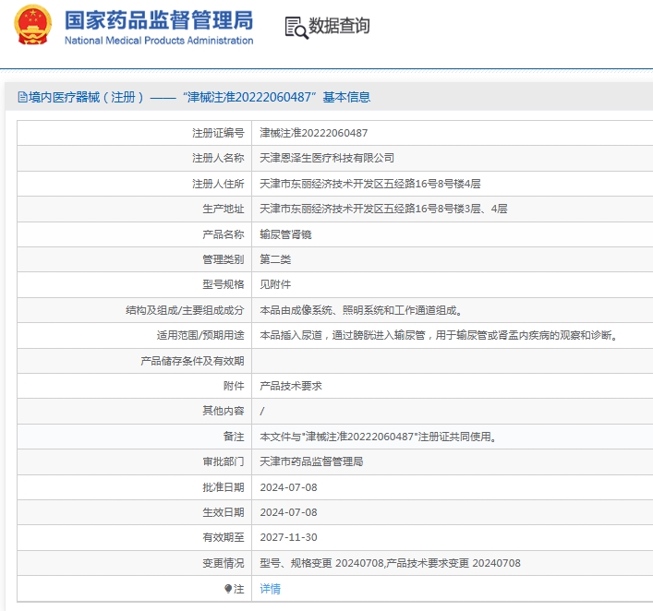653x611 pixels.
Task: Click product name 输尿管肾镜
Action: (x=285, y=234)
